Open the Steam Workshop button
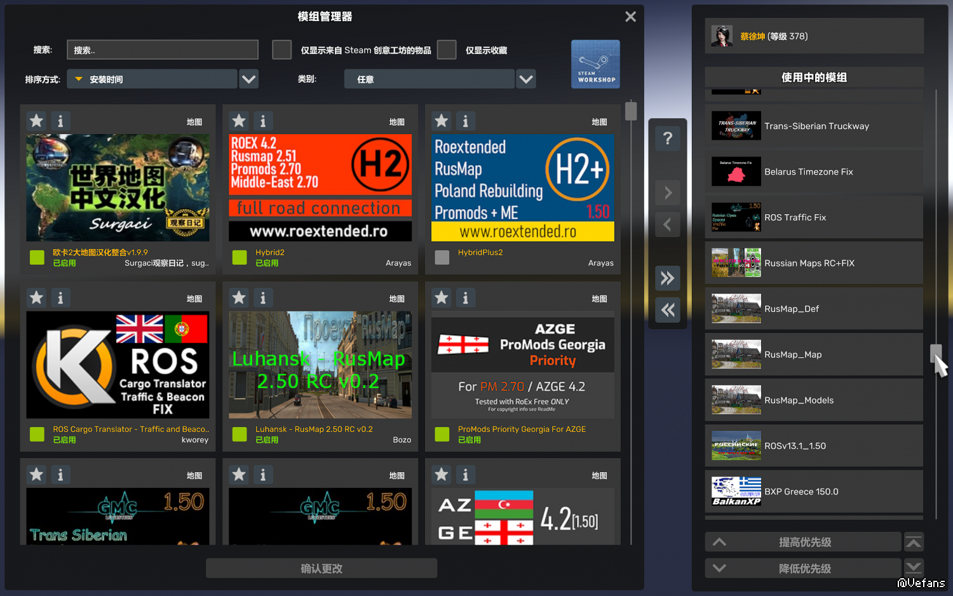This screenshot has width=953, height=596. click(x=595, y=64)
